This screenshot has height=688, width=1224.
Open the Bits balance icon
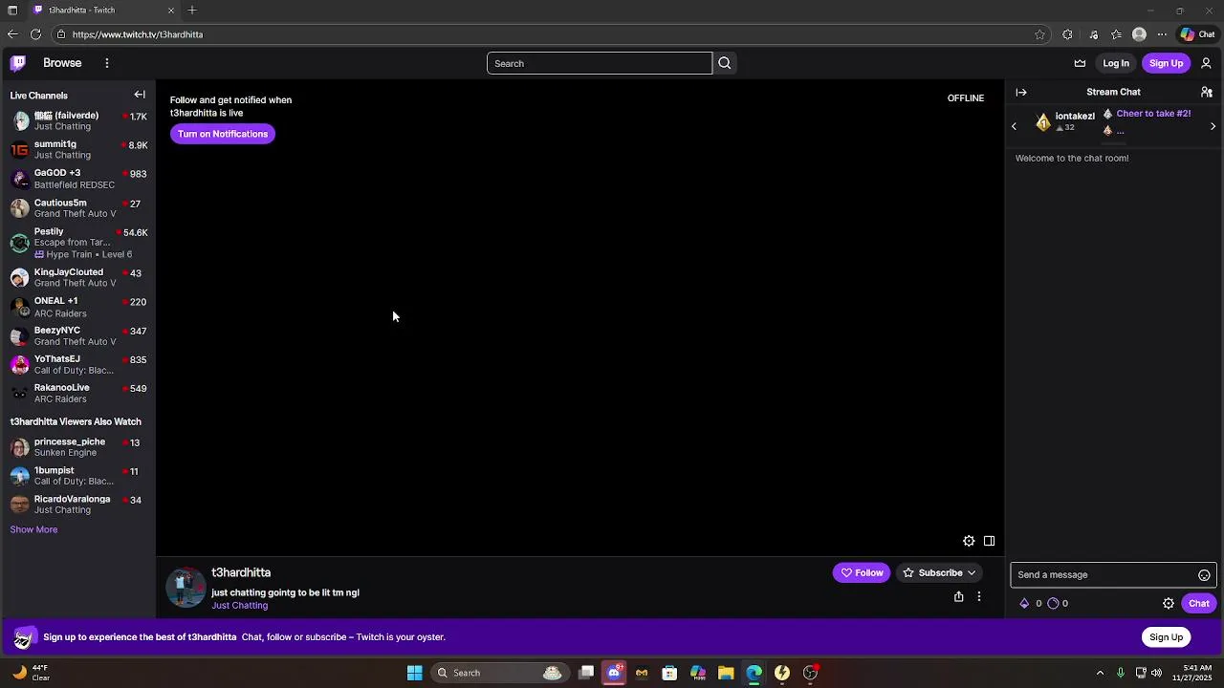[1025, 604]
